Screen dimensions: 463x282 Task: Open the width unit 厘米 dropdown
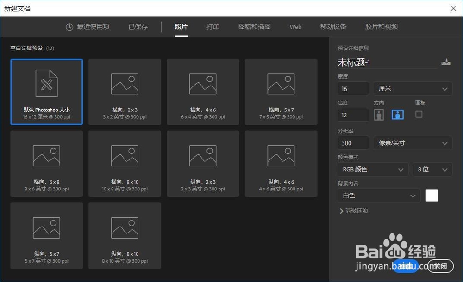pos(413,88)
